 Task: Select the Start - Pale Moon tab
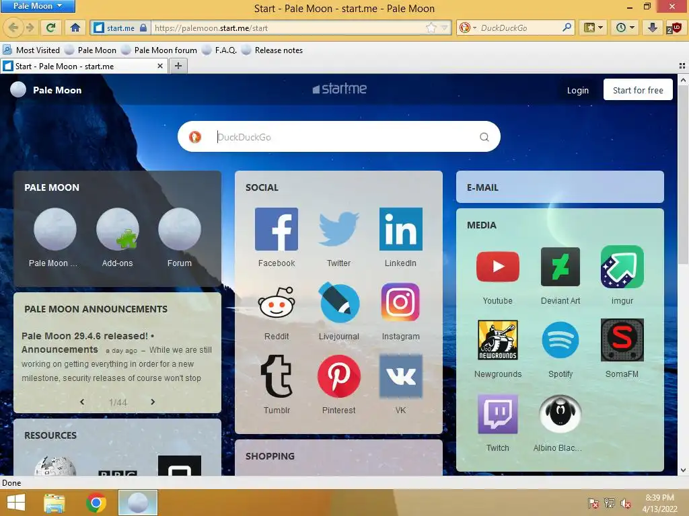[83, 66]
